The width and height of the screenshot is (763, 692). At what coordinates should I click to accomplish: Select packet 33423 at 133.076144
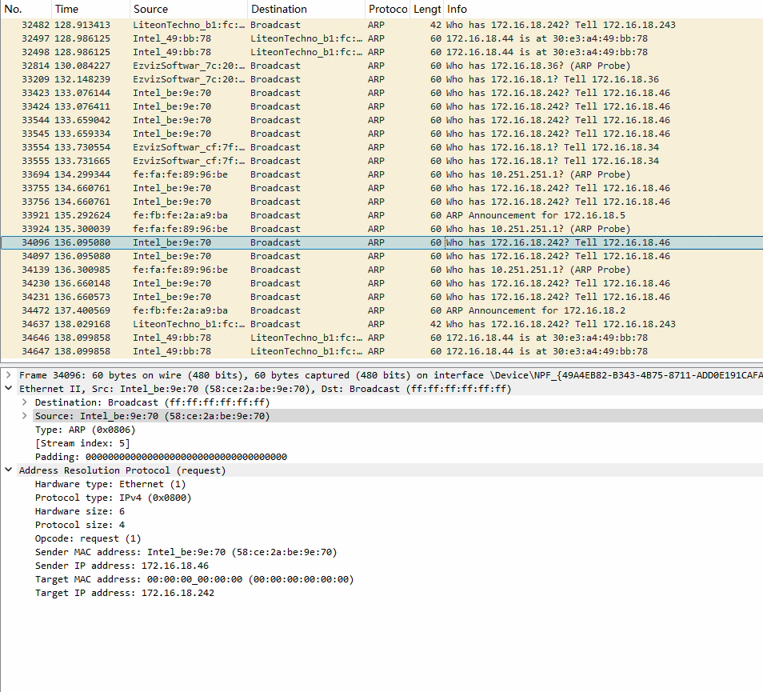[x=381, y=93]
